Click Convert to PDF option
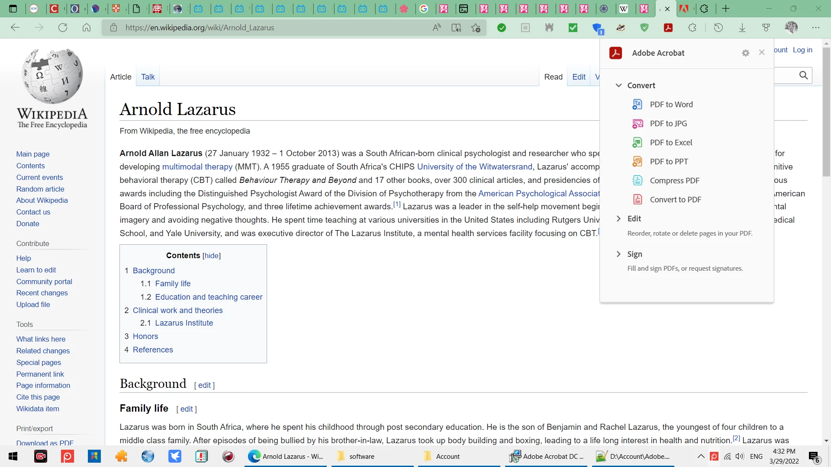The height and width of the screenshot is (467, 831). pyautogui.click(x=675, y=200)
